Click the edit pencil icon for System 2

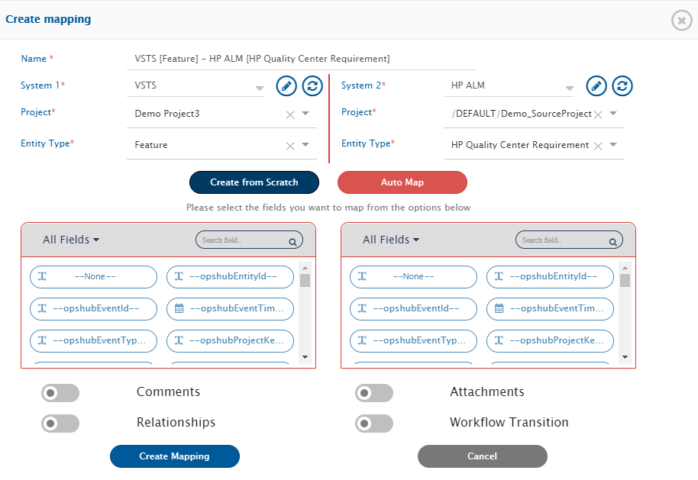[596, 86]
